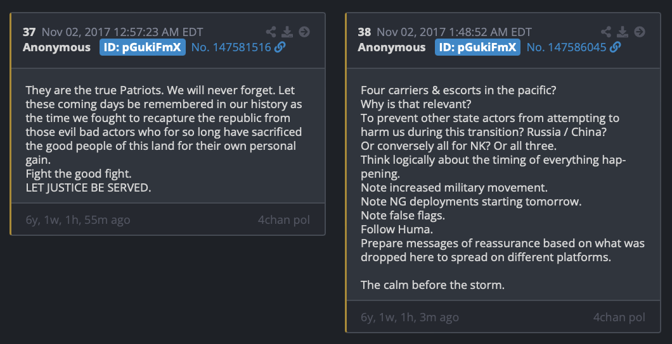Click the chain link icon beside No. 147586045
The image size is (672, 344).
point(615,47)
